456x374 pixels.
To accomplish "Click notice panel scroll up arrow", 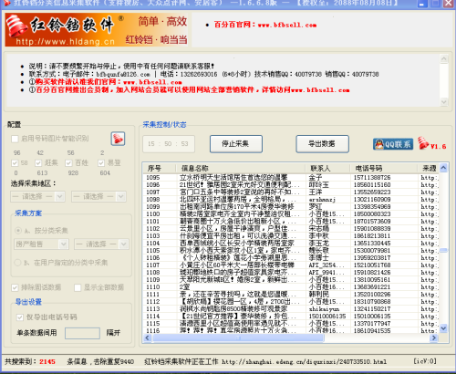I will pyautogui.click(x=444, y=59).
